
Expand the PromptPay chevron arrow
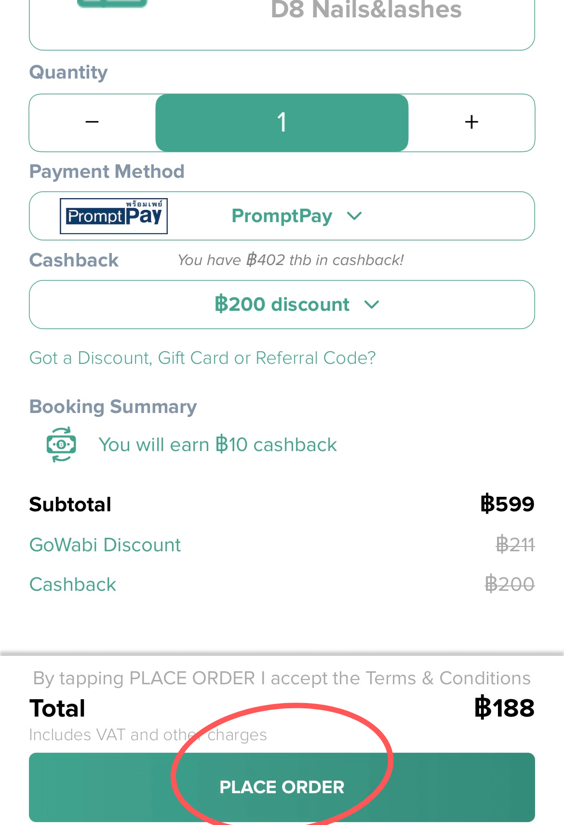[x=354, y=216]
